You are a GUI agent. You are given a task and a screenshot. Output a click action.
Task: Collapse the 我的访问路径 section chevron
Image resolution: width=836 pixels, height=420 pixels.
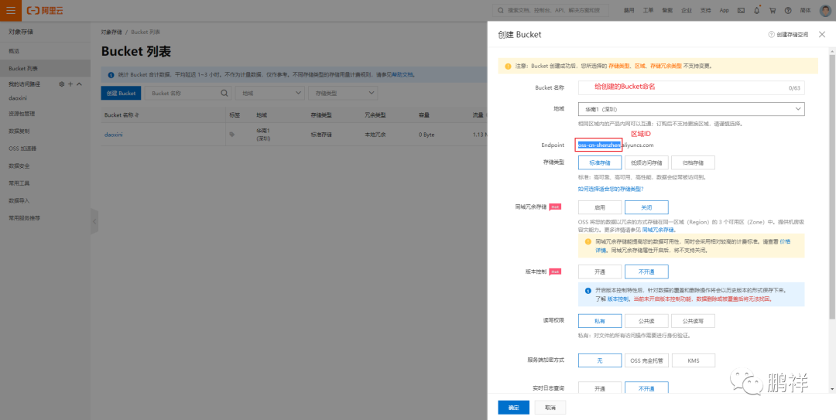79,84
